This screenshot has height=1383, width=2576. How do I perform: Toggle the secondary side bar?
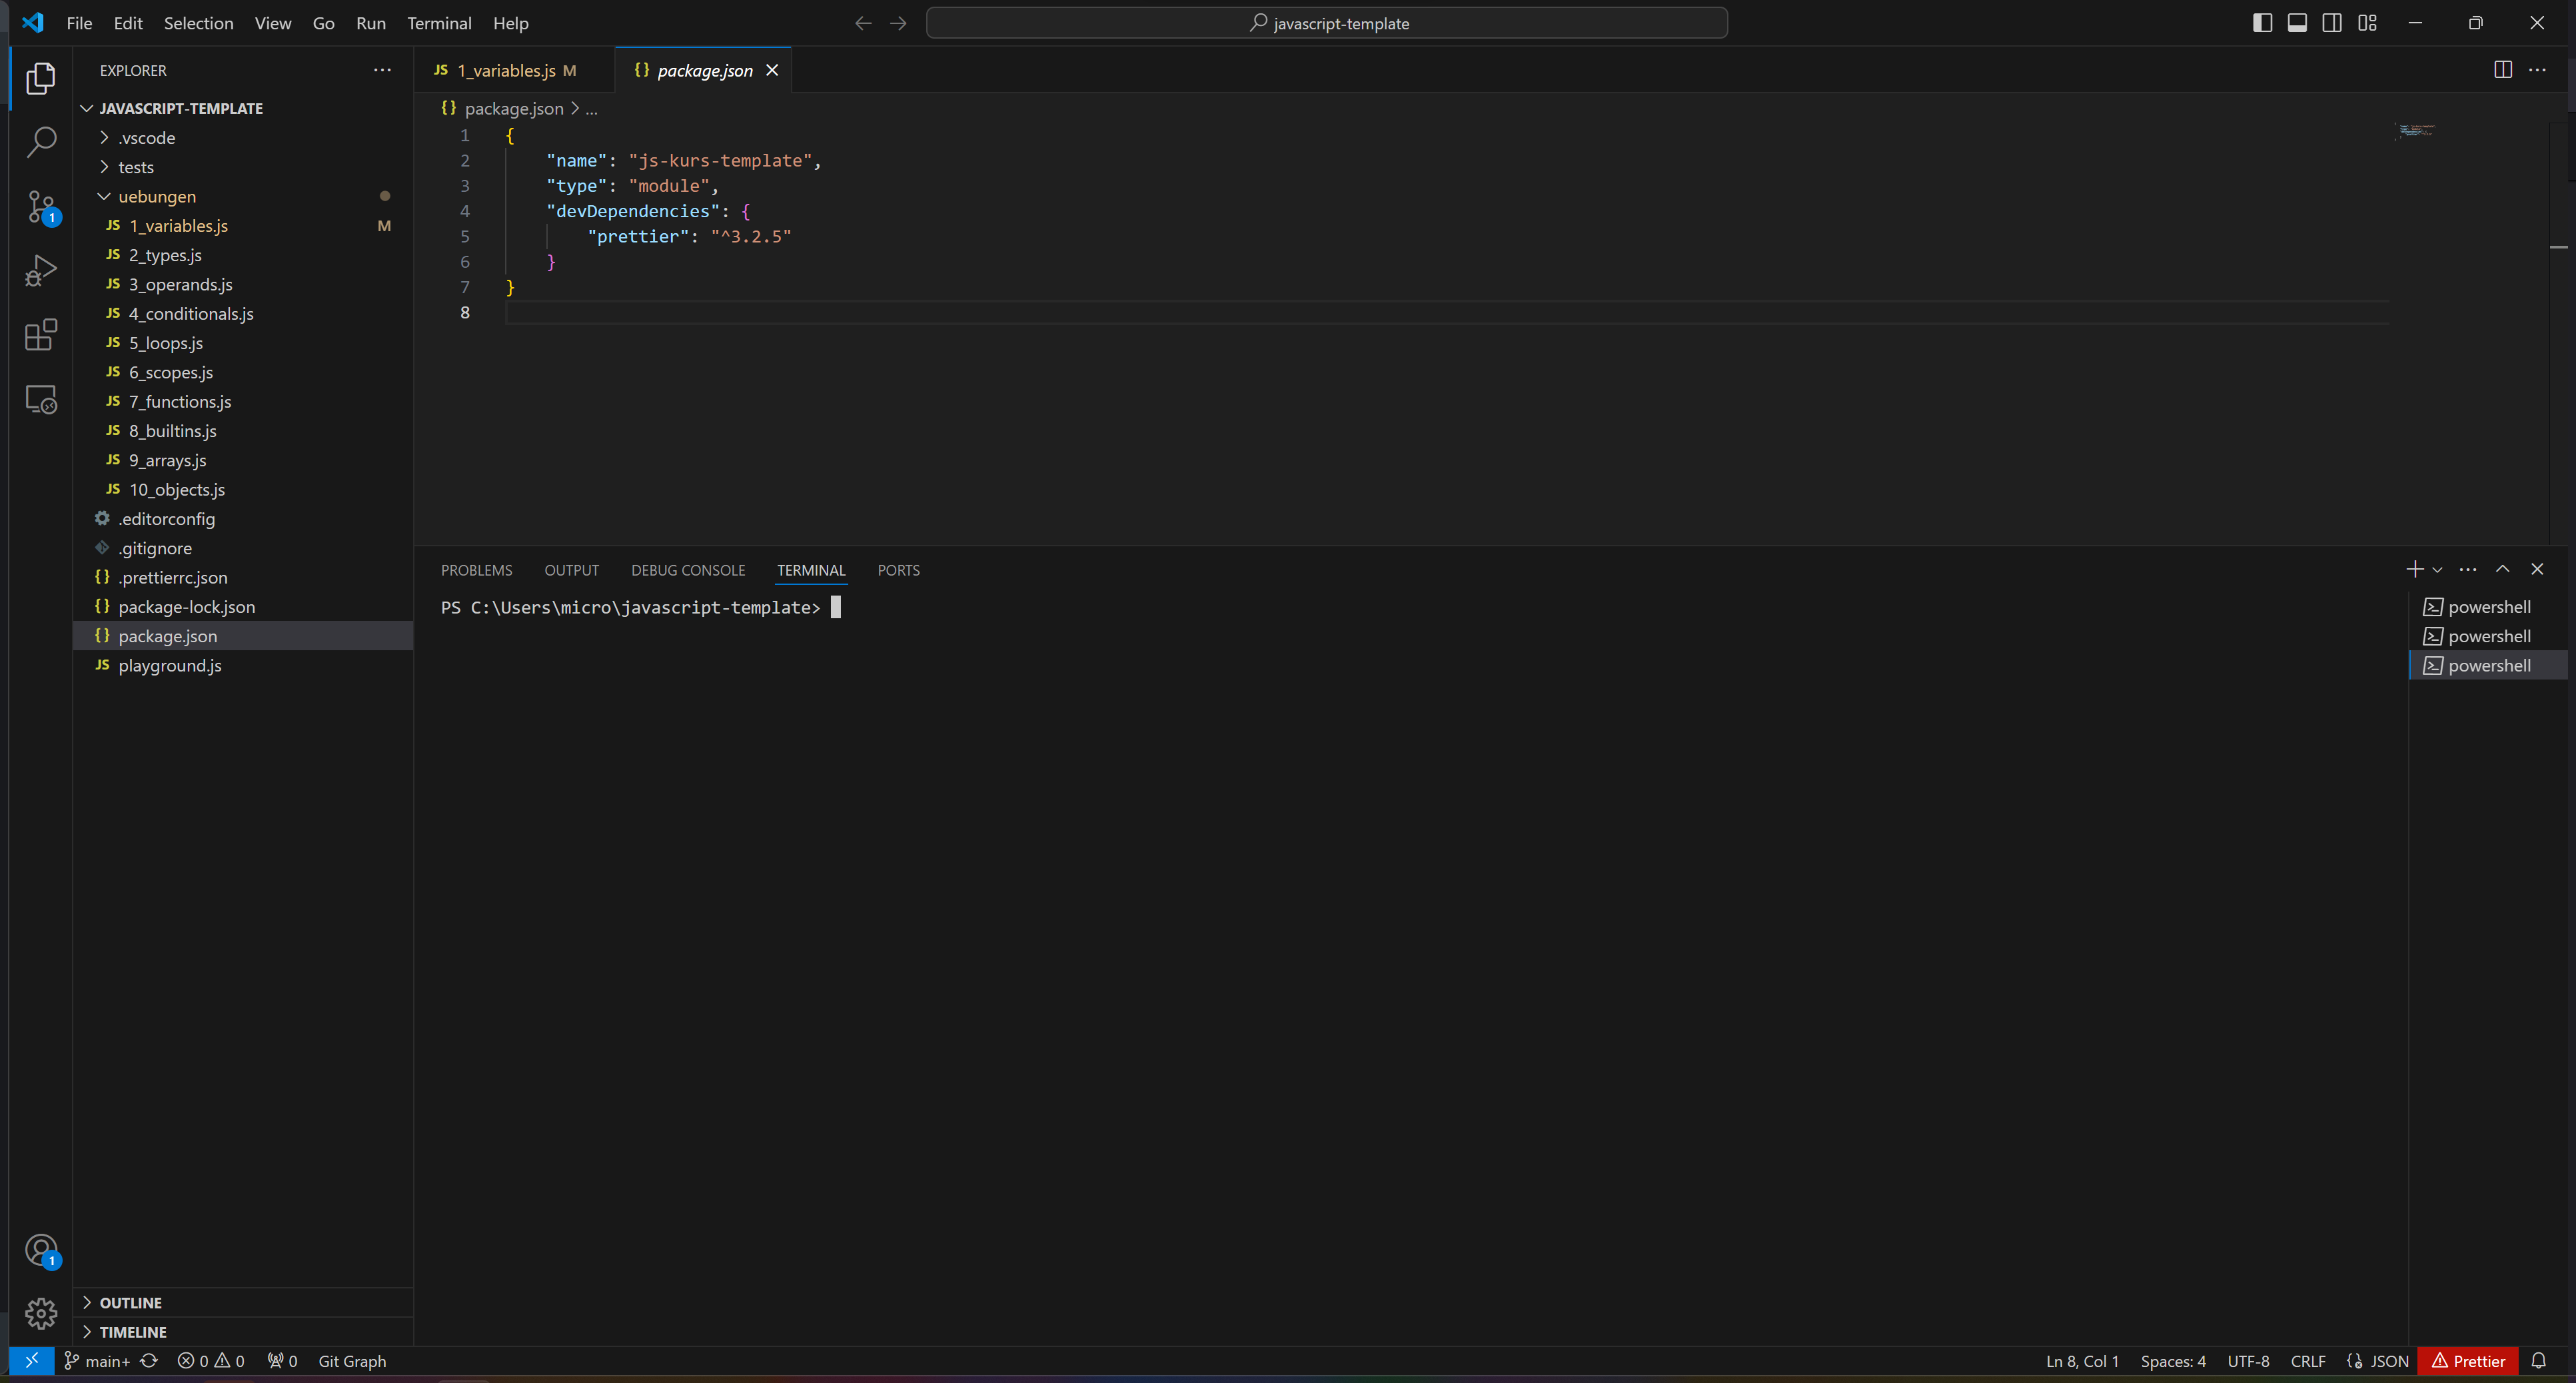pyautogui.click(x=2332, y=23)
